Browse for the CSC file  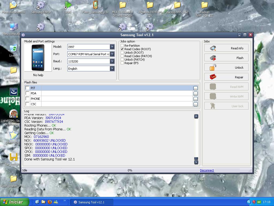pyautogui.click(x=196, y=104)
